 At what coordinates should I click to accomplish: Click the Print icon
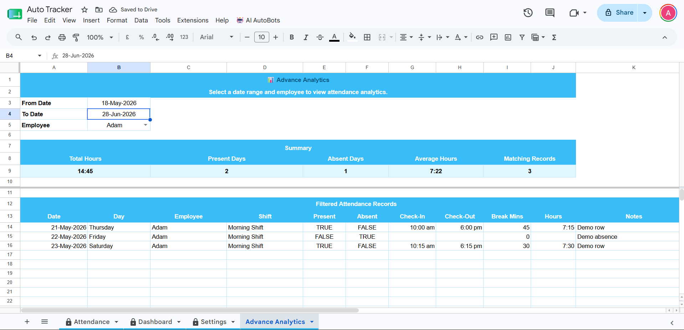point(62,37)
